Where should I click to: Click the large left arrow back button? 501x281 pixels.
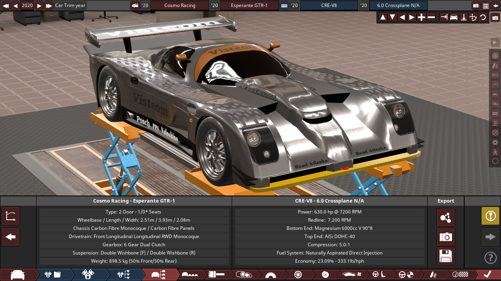[11, 237]
